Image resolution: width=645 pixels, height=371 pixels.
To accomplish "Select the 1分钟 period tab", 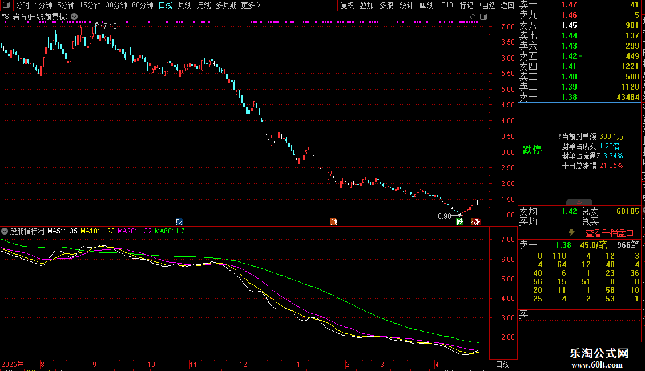I will (43, 5).
